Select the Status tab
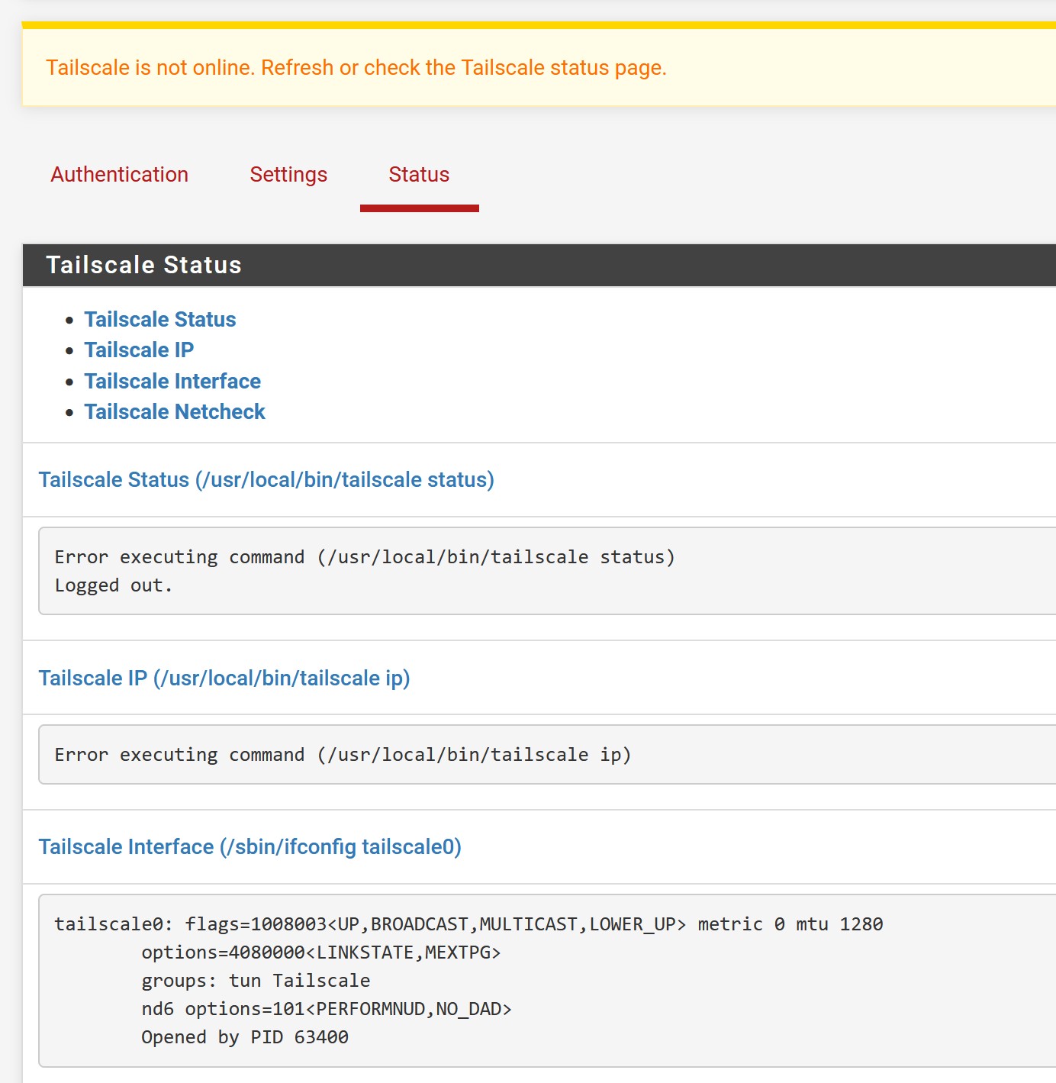Screen dimensions: 1056x1083 419,175
